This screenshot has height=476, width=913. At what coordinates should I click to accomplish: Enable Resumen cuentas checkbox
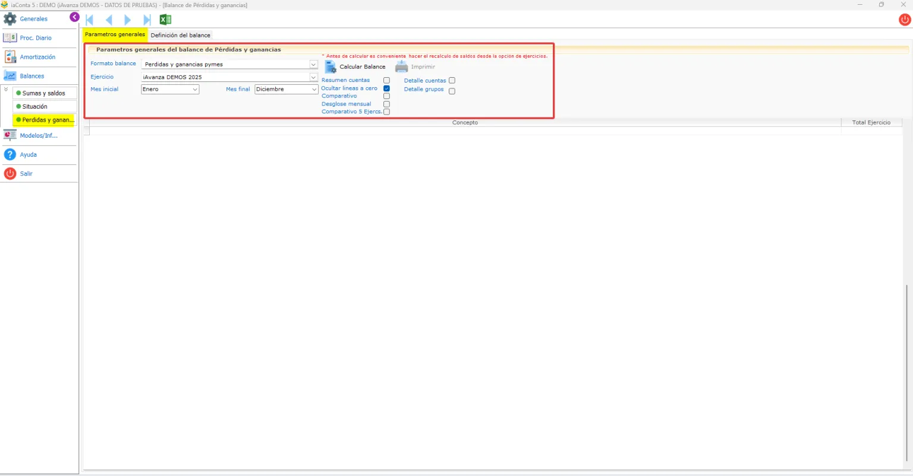coord(386,80)
